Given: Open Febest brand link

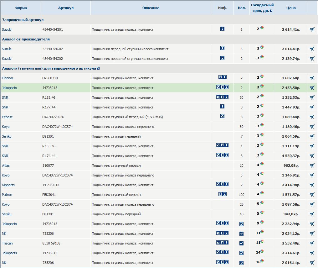Looking at the screenshot, I should [7, 117].
